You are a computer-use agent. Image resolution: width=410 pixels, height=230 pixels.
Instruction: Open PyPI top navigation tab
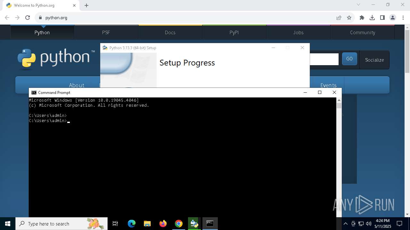(234, 32)
